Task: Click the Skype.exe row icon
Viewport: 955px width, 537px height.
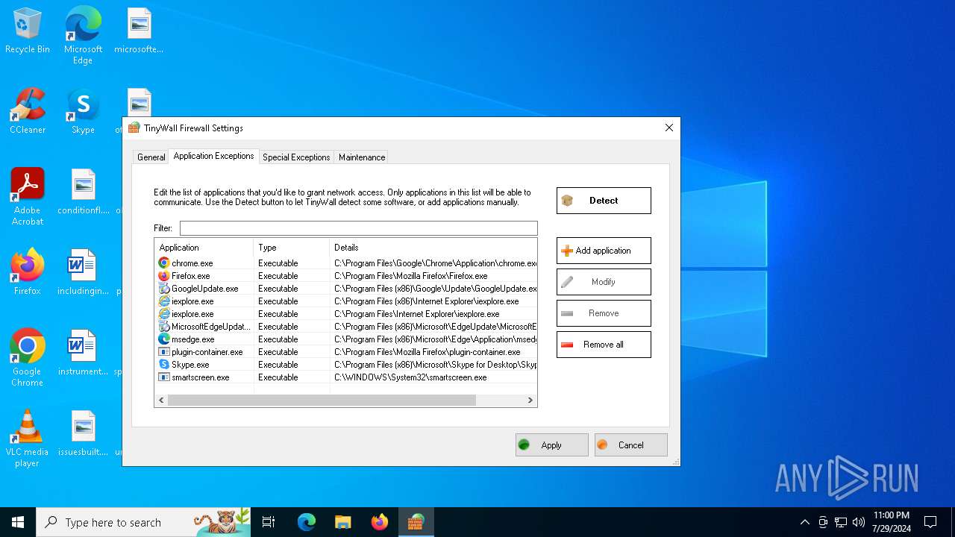Action: [x=164, y=365]
